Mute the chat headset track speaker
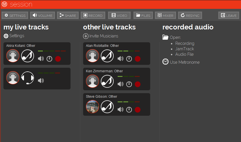This screenshot has width=241, height=142. coord(41,81)
